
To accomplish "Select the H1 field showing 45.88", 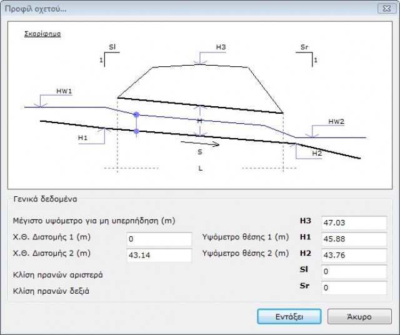I will tap(354, 239).
